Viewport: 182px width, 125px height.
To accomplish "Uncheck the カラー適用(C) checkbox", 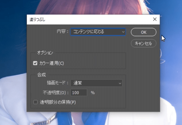I will pyautogui.click(x=35, y=63).
